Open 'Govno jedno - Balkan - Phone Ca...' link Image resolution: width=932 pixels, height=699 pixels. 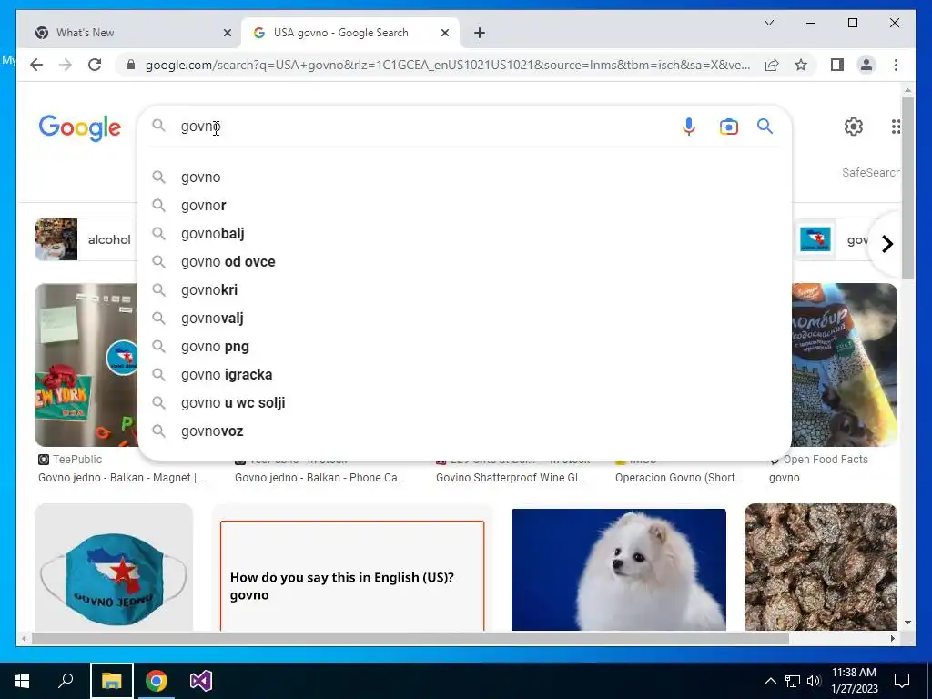point(319,478)
